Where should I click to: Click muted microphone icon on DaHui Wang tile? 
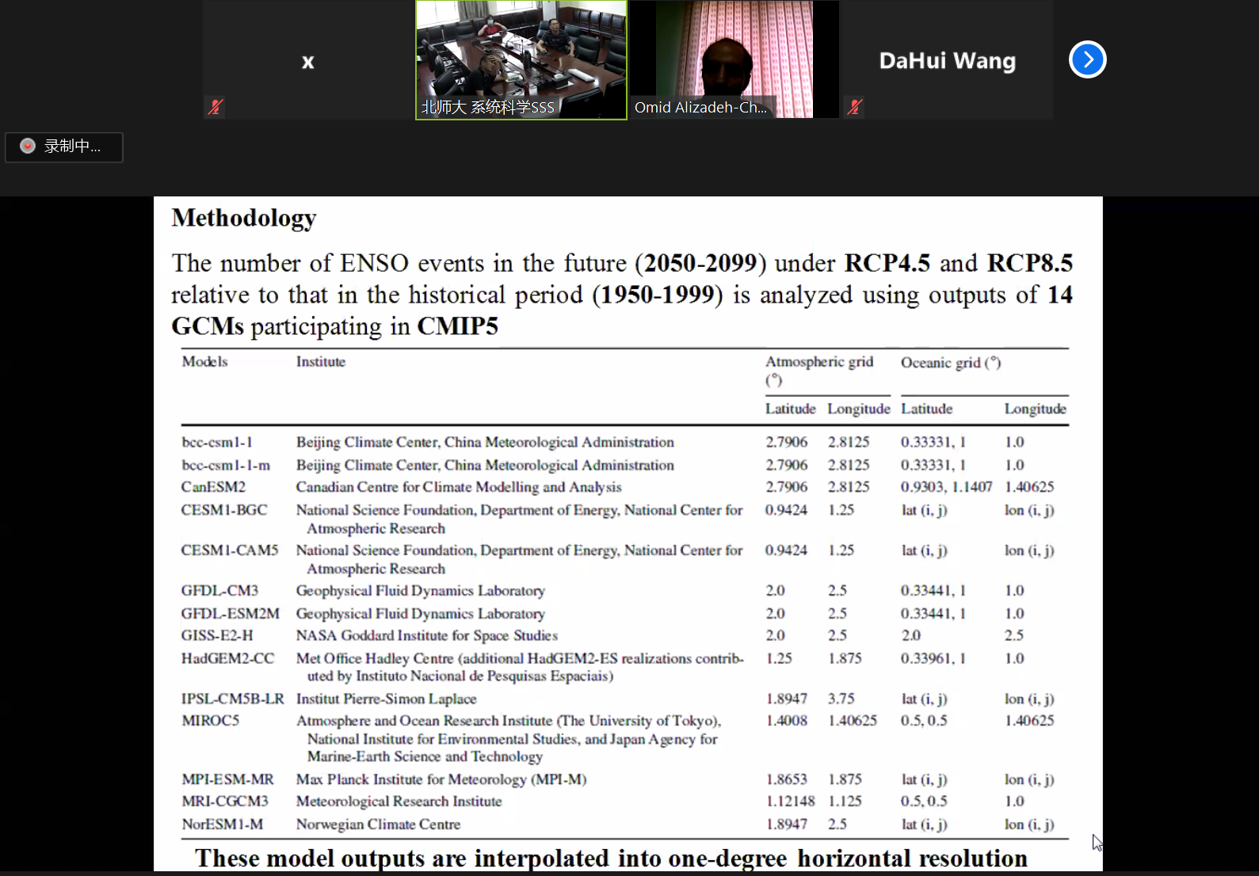[854, 107]
